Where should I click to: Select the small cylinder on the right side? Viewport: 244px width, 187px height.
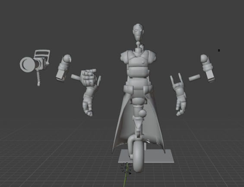tap(194, 77)
